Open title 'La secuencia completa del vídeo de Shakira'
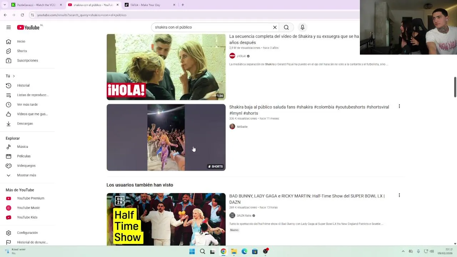457x257 pixels. (x=294, y=39)
